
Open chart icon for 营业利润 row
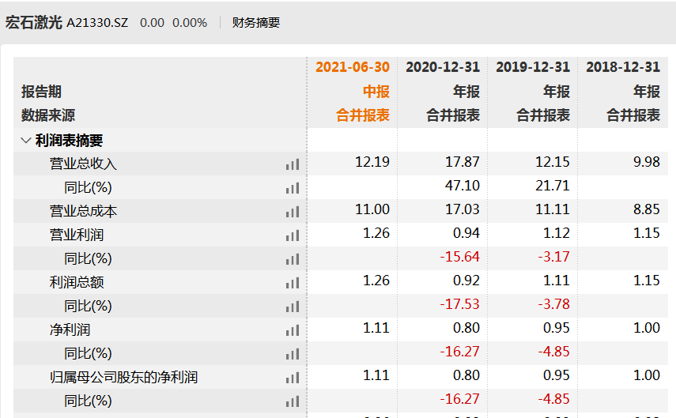pos(293,235)
